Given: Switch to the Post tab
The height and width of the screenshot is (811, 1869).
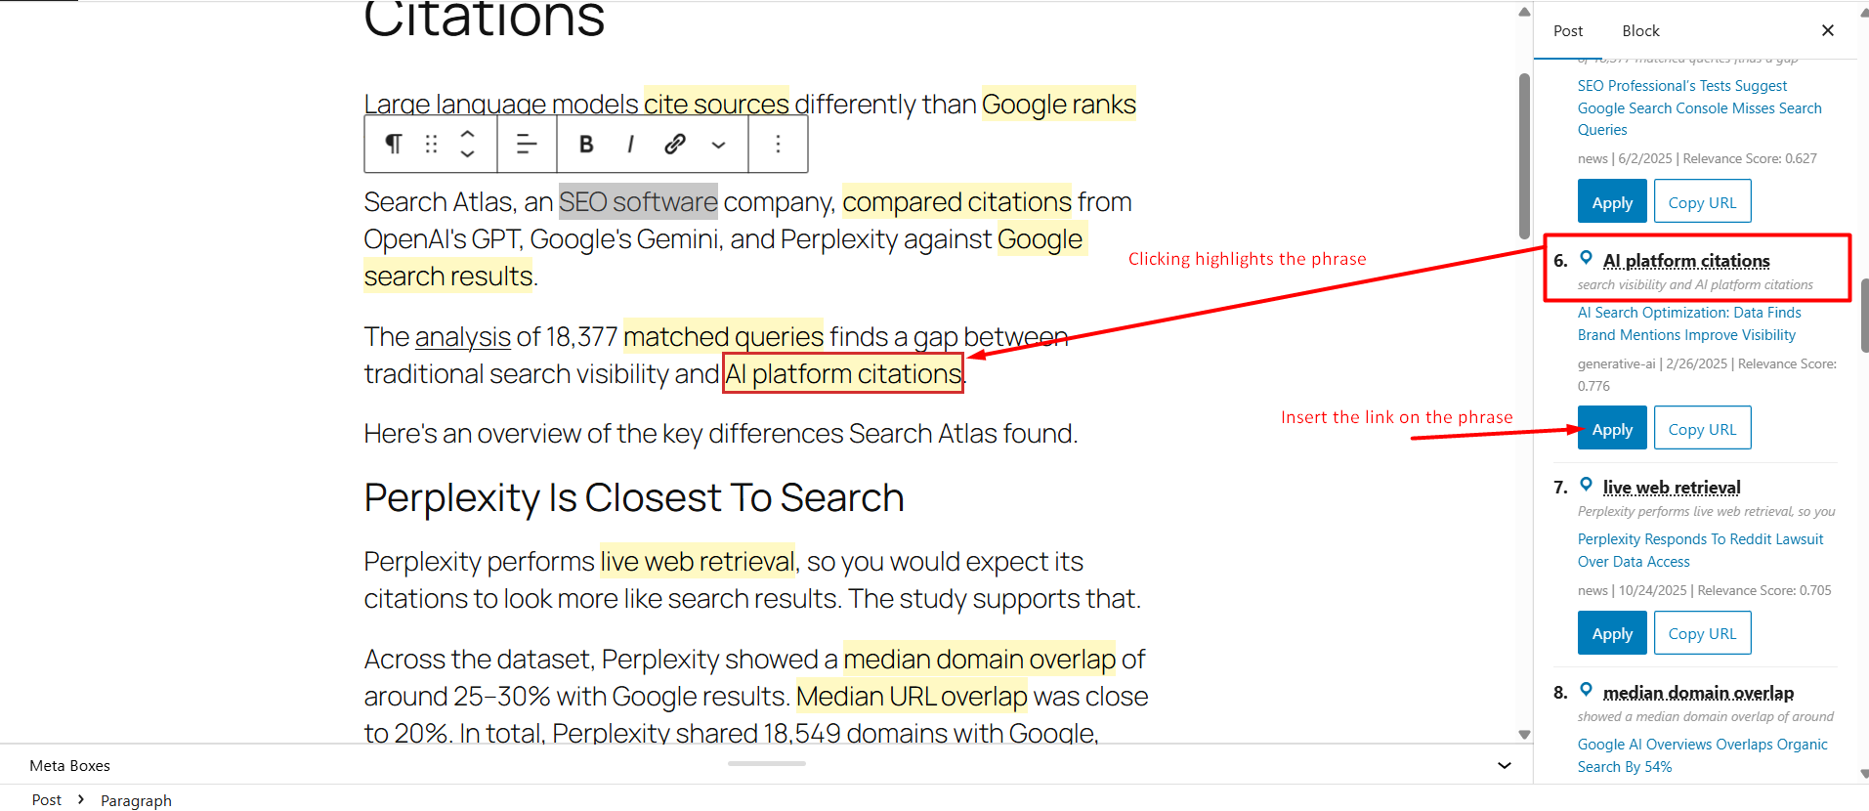Looking at the screenshot, I should coord(1567,31).
